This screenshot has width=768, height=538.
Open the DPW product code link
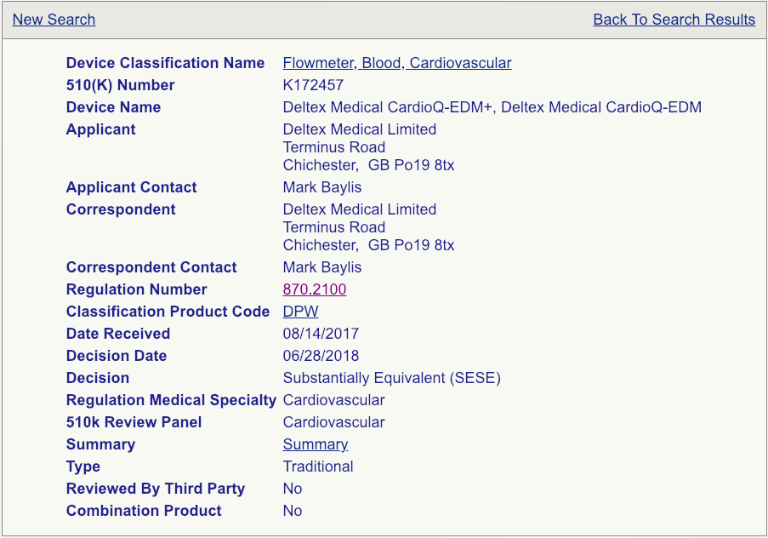[x=300, y=312]
